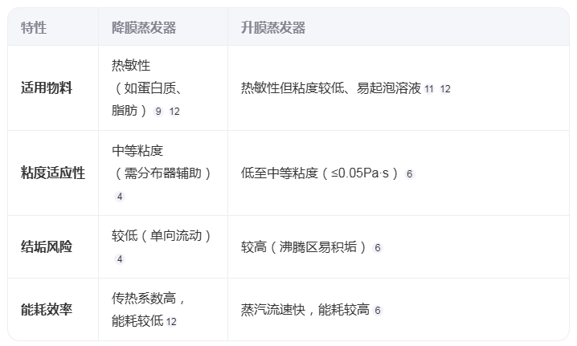577x346 pixels.
Task: Click citation 12 after 能耗较低
Action: [171, 322]
